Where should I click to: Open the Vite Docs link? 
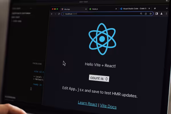(108, 106)
